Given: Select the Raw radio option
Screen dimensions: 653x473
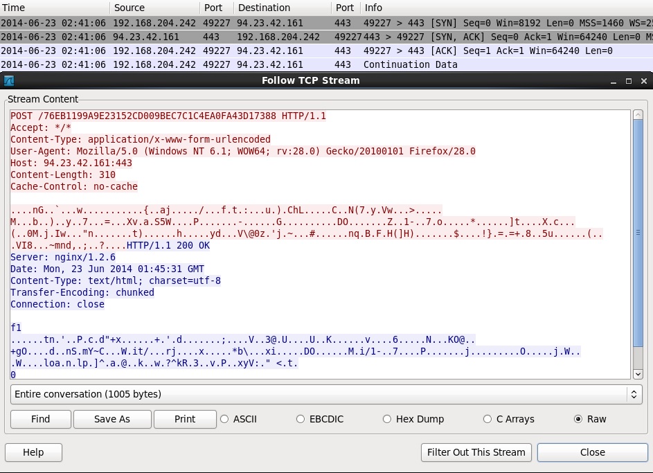Looking at the screenshot, I should [x=578, y=419].
